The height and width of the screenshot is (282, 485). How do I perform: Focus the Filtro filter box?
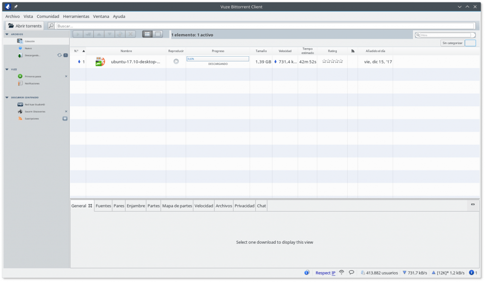(x=445, y=35)
